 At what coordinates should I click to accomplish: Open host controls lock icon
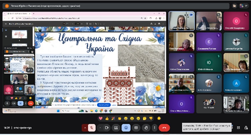pos(246,127)
